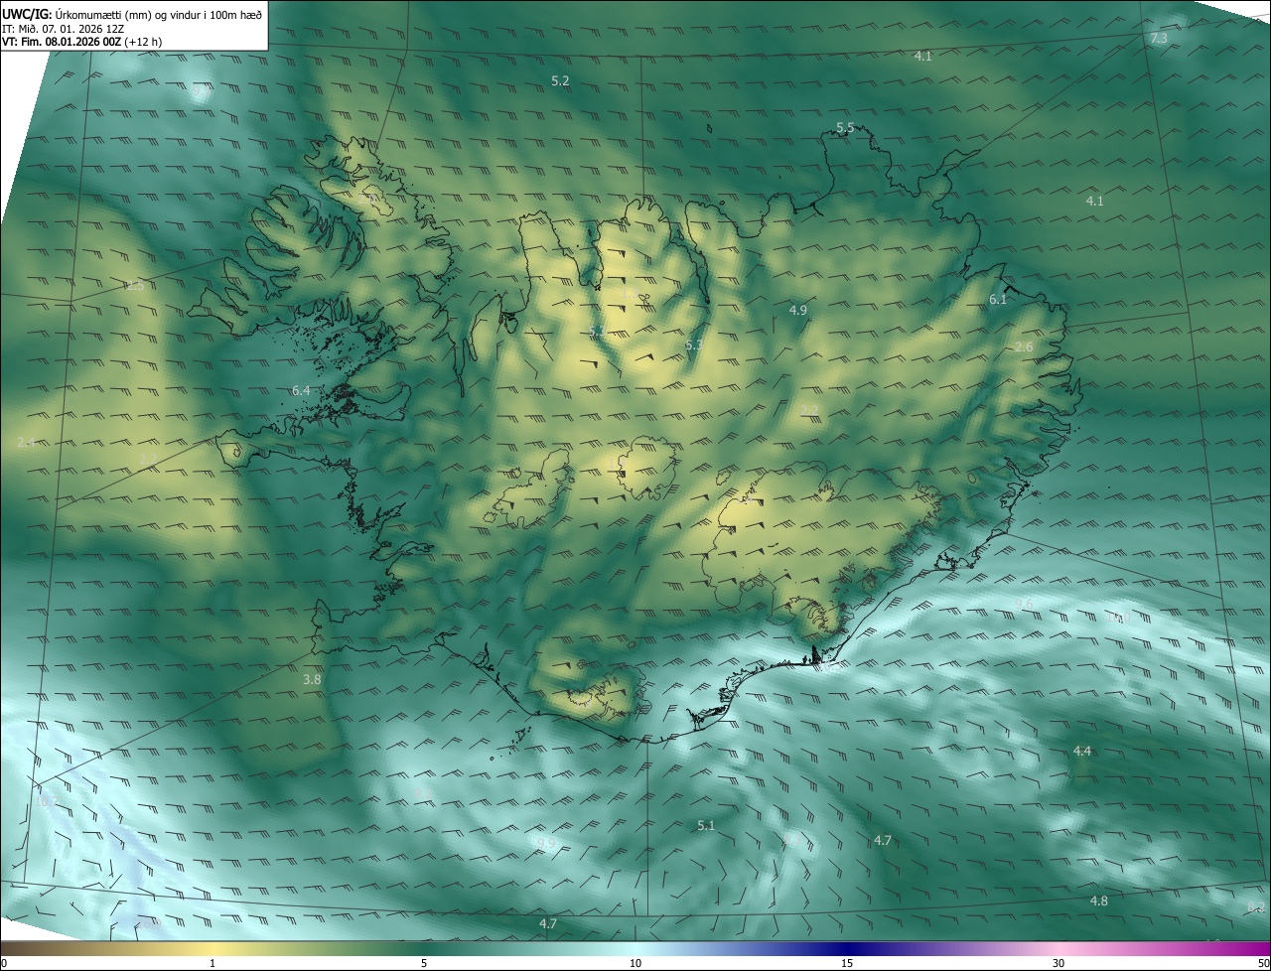Click the 9.6 value label on the map
Image resolution: width=1271 pixels, height=971 pixels.
pos(1024,604)
